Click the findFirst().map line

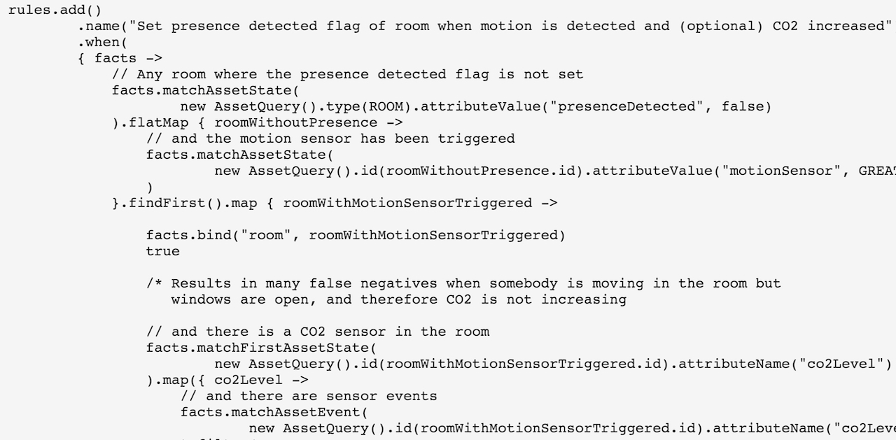click(335, 204)
